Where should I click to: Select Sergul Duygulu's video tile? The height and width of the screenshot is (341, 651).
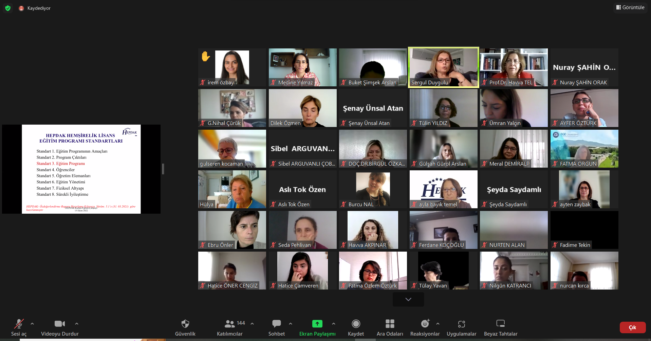tap(443, 67)
